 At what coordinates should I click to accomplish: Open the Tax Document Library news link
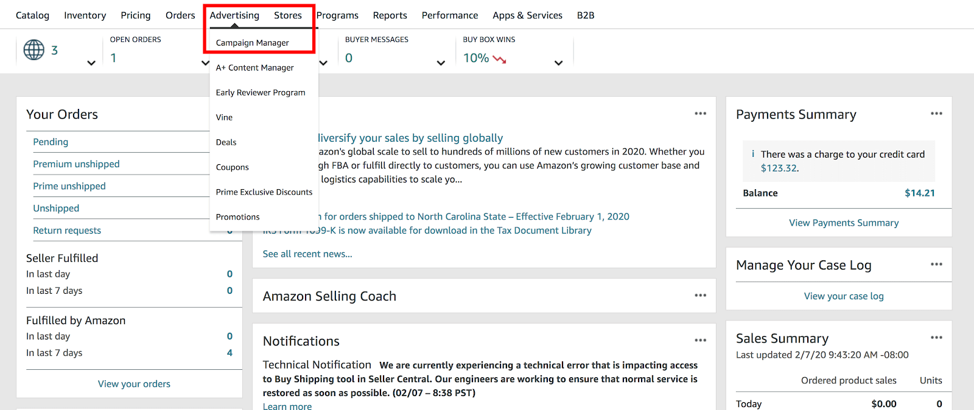click(427, 231)
